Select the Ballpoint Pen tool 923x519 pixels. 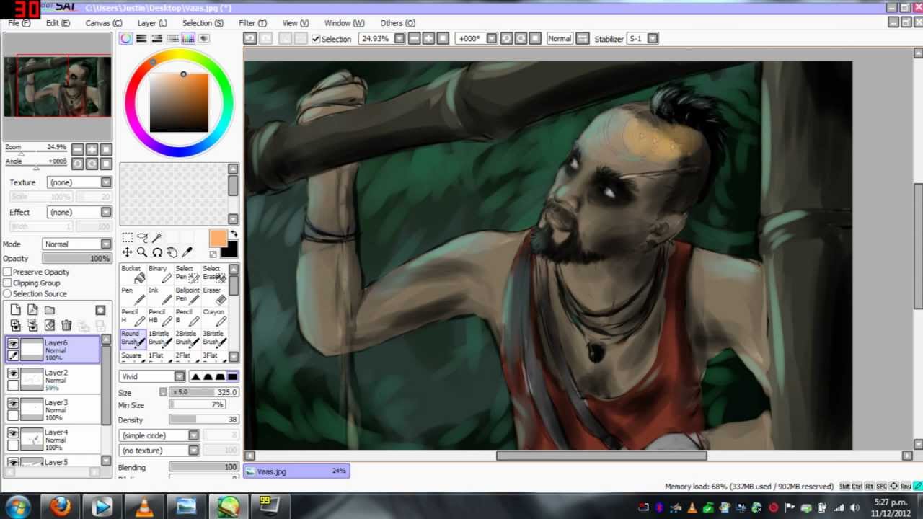click(187, 295)
